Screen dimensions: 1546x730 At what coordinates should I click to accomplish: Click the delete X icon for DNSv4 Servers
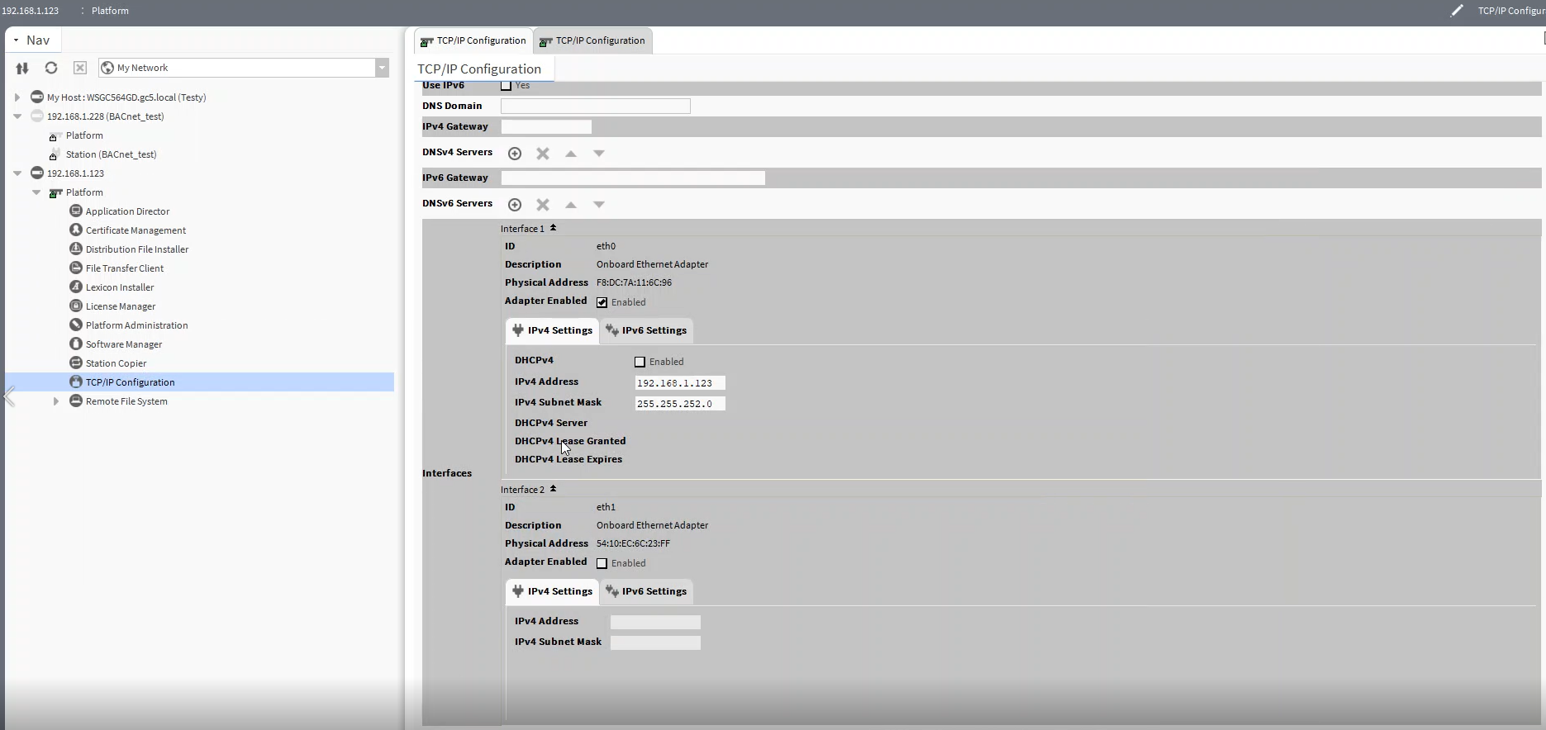543,154
